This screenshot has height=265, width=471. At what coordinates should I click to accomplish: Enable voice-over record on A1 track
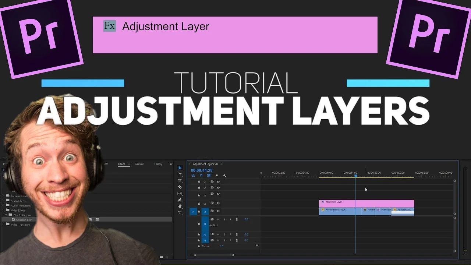(237, 219)
